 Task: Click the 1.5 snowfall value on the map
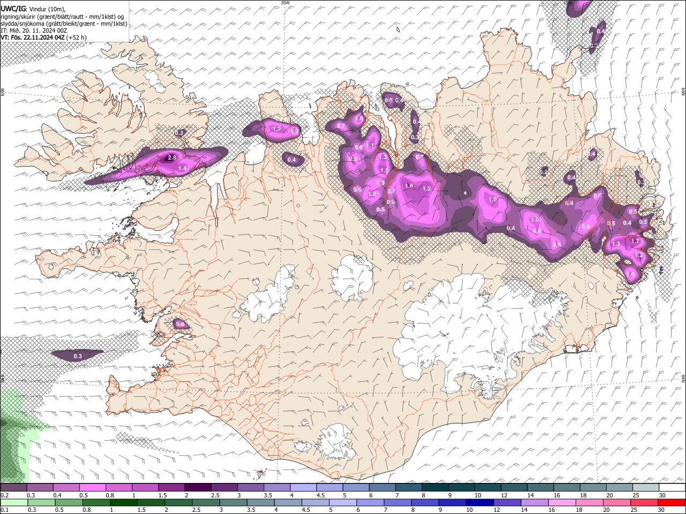pyautogui.click(x=384, y=170)
